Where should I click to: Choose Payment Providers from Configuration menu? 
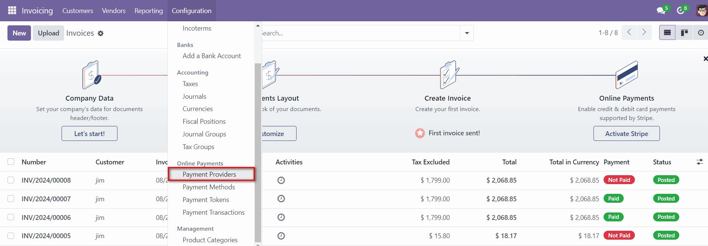tap(209, 174)
